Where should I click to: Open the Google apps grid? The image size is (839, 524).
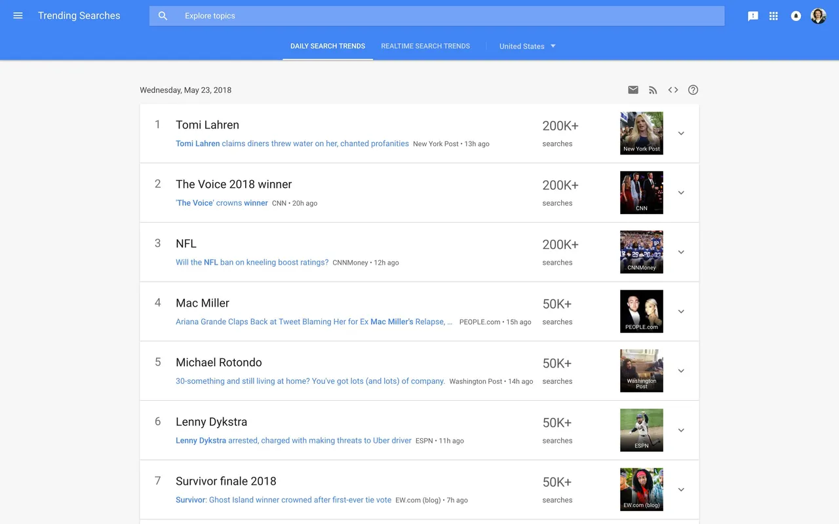coord(773,16)
